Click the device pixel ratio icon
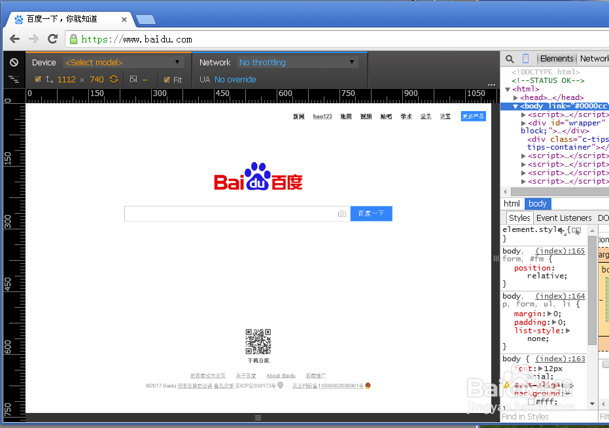 point(133,79)
